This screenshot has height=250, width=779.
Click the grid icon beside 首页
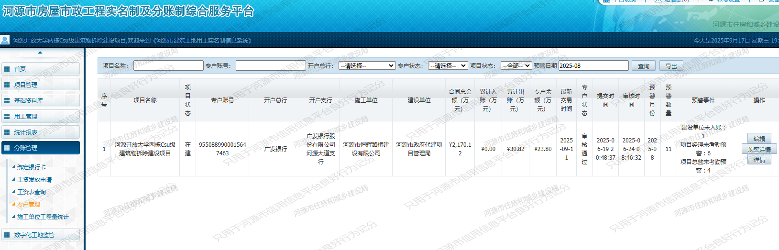click(7, 69)
